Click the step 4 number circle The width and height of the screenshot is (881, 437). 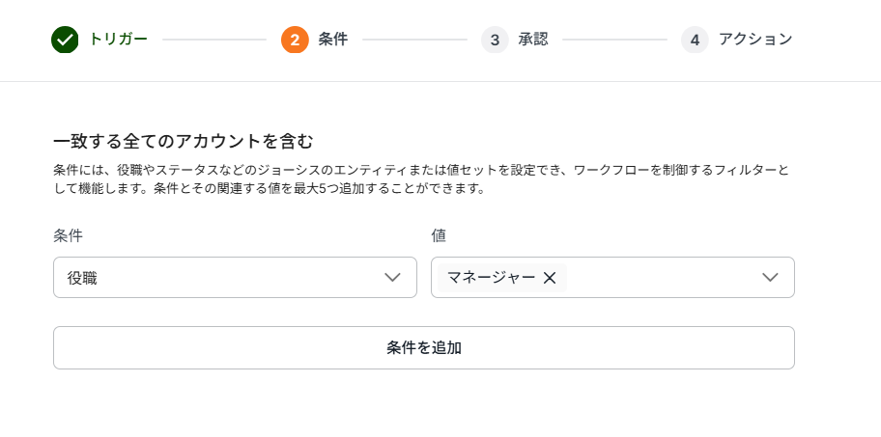click(695, 40)
